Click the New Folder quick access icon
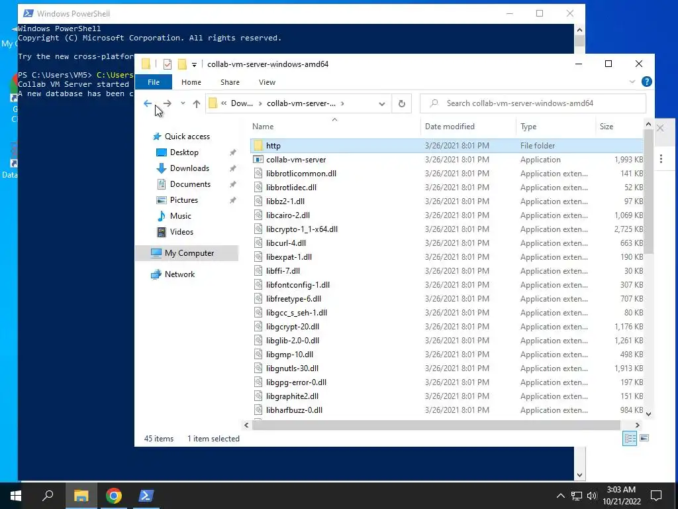678x509 pixels. click(182, 64)
